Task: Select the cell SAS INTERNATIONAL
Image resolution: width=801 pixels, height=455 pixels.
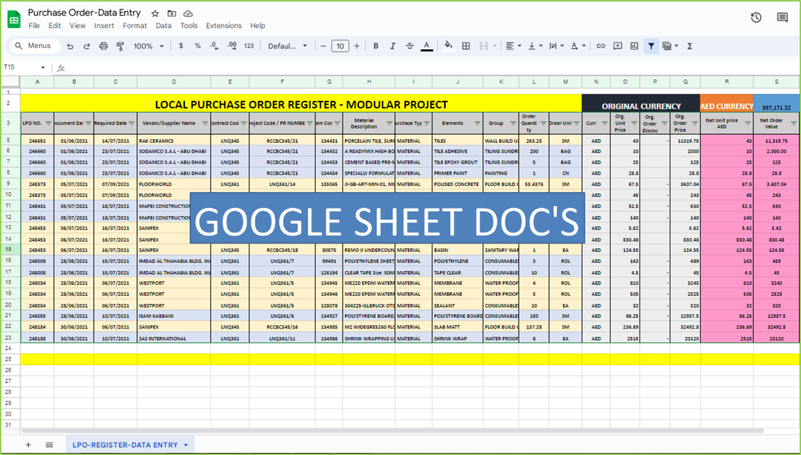Action: pos(174,338)
